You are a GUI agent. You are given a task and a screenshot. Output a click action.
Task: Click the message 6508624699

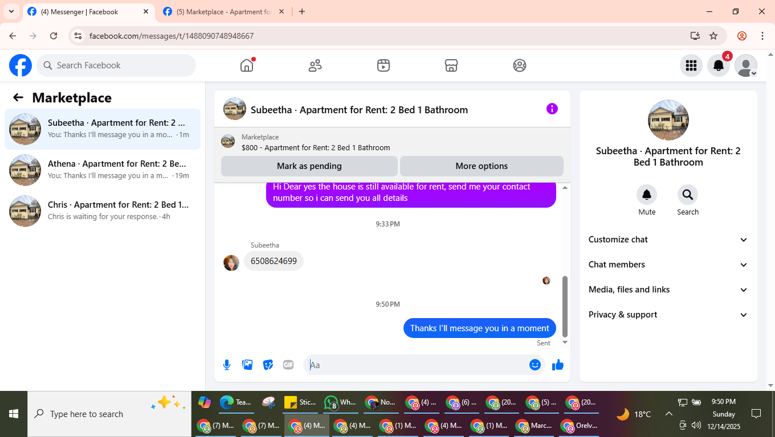(274, 261)
